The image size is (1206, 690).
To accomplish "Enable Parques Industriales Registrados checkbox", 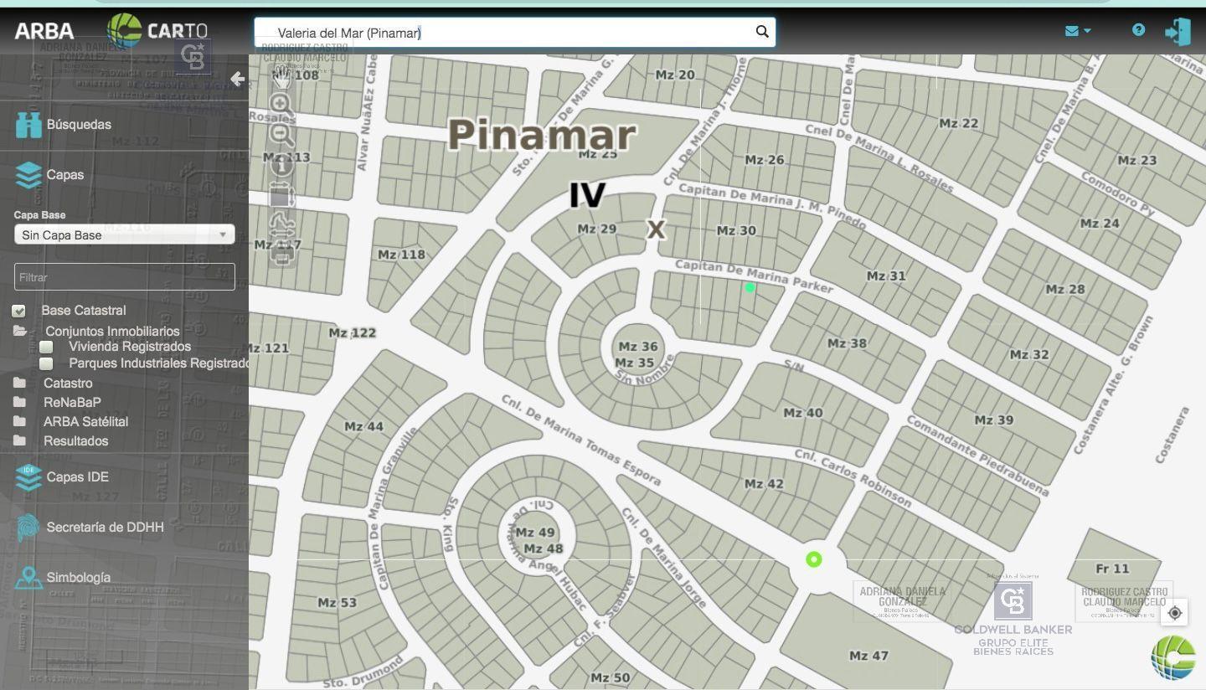I will coord(47,363).
